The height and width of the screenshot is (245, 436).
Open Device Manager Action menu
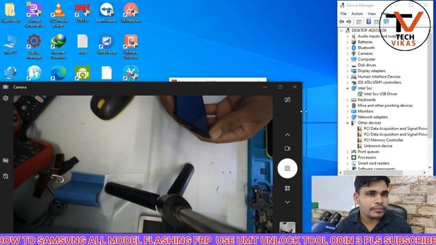[x=357, y=14]
